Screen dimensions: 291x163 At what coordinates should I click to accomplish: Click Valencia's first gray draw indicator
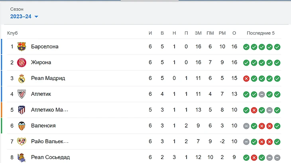(x=246, y=126)
